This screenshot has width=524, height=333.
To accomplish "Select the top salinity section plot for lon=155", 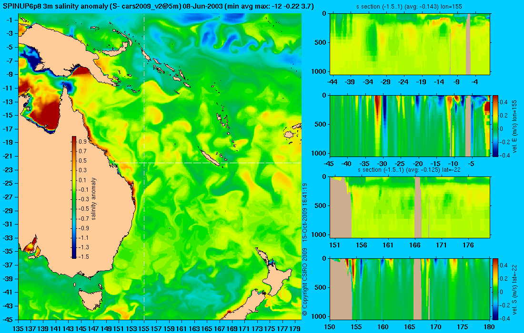I will point(410,44).
